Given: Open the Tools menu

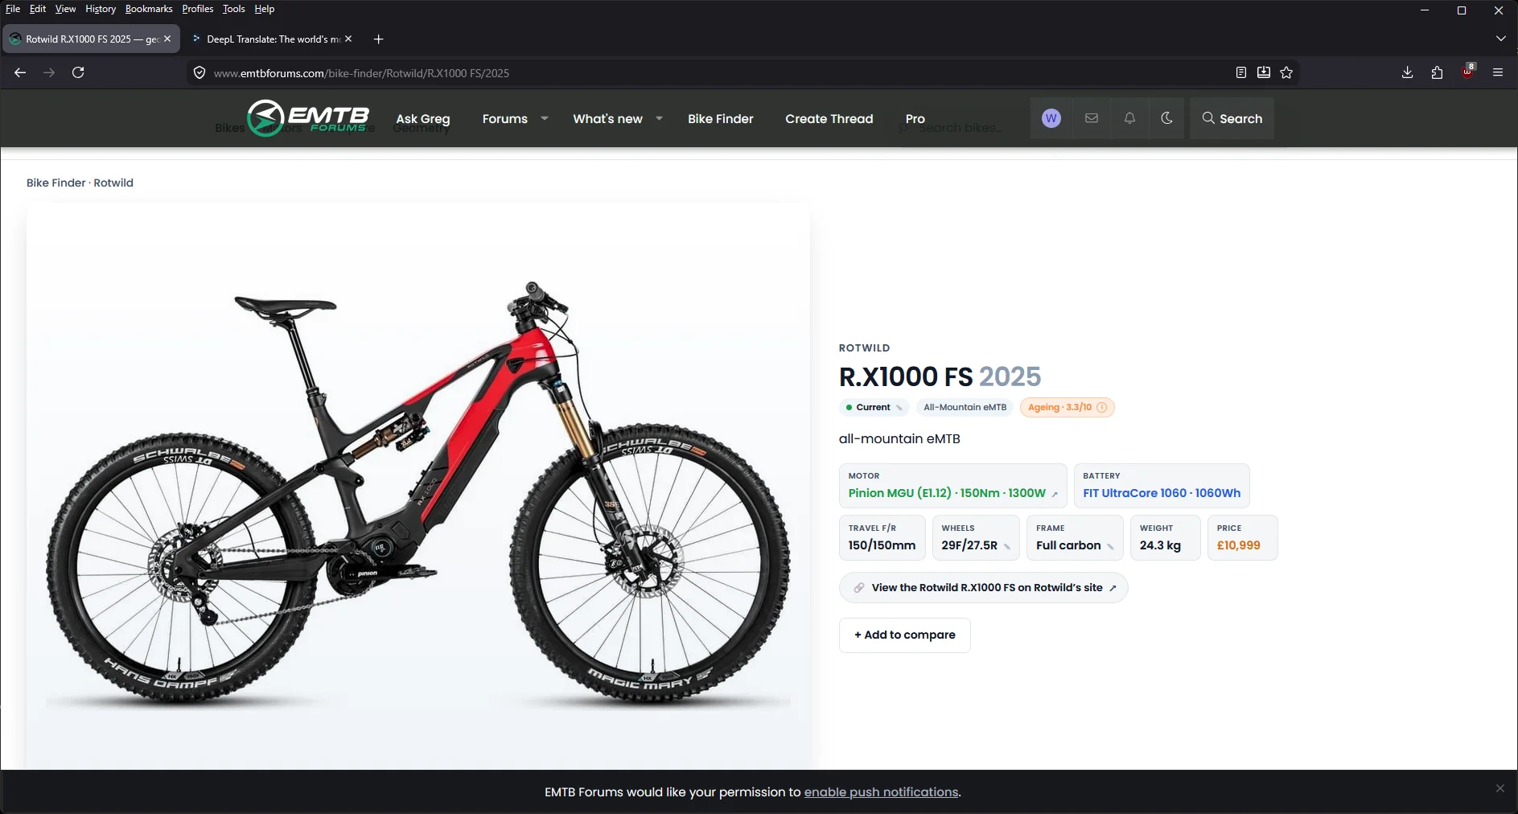Looking at the screenshot, I should pyautogui.click(x=234, y=9).
